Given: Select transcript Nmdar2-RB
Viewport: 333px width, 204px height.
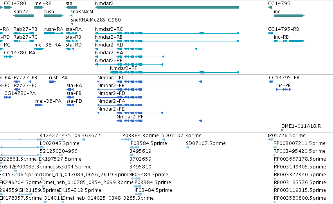Looking at the screenshot, I should click(108, 37).
